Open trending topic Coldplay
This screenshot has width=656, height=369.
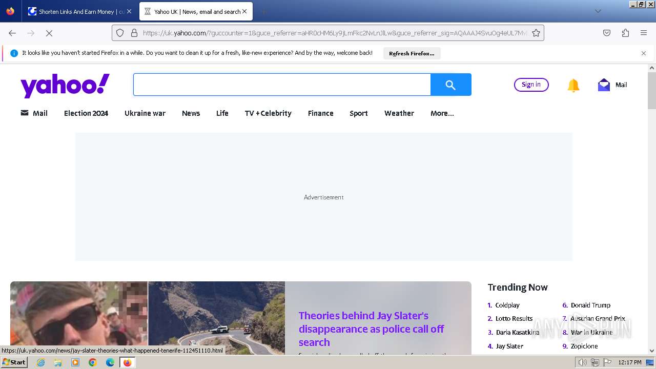pyautogui.click(x=507, y=305)
